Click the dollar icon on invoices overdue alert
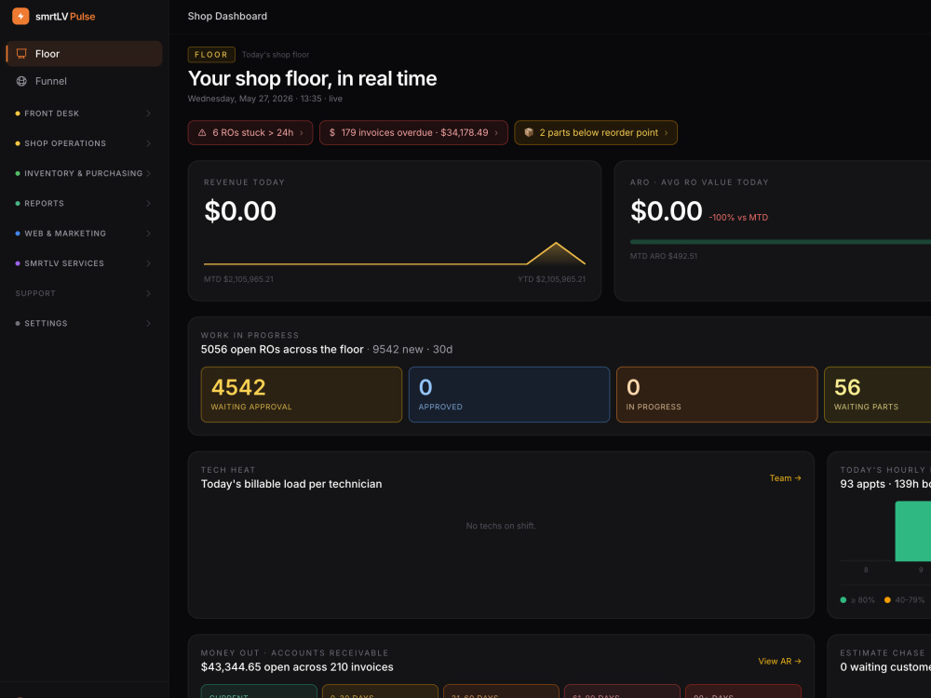This screenshot has height=698, width=931. (x=332, y=133)
